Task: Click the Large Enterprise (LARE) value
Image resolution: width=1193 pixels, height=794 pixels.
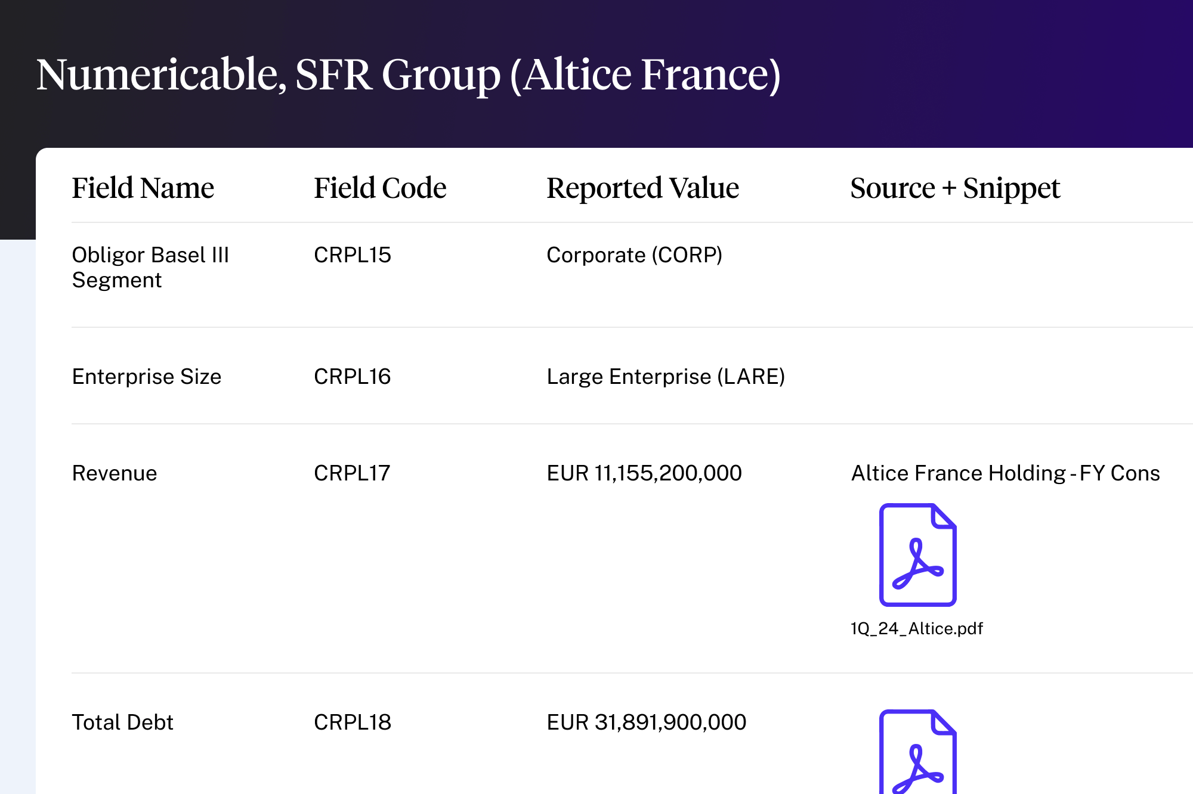Action: point(666,376)
